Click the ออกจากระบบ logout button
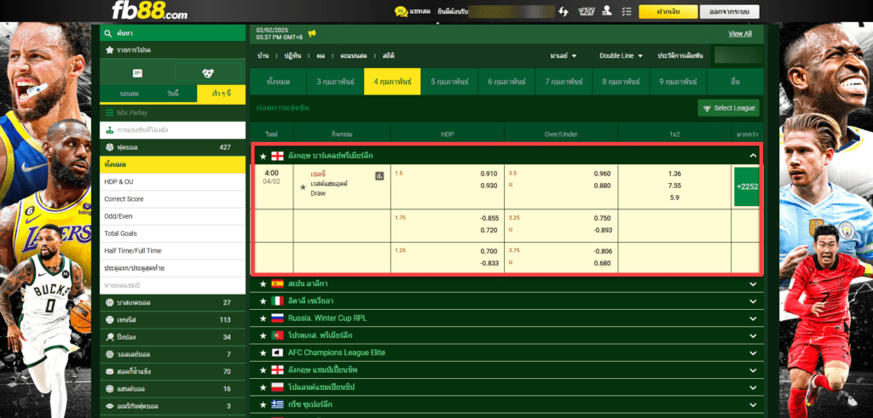Viewport: 873px width, 418px height. coord(730,12)
